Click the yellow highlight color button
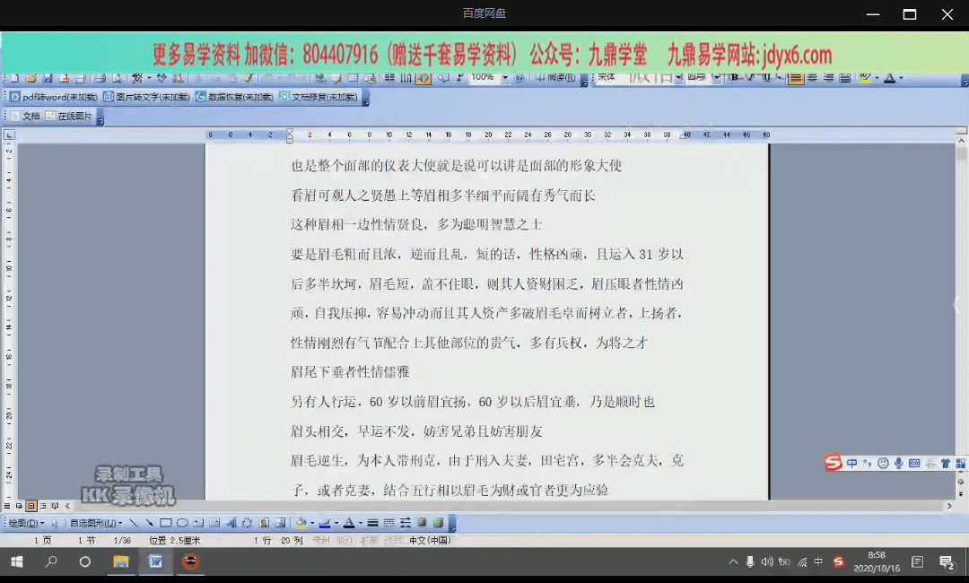The width and height of the screenshot is (969, 583). tap(864, 79)
